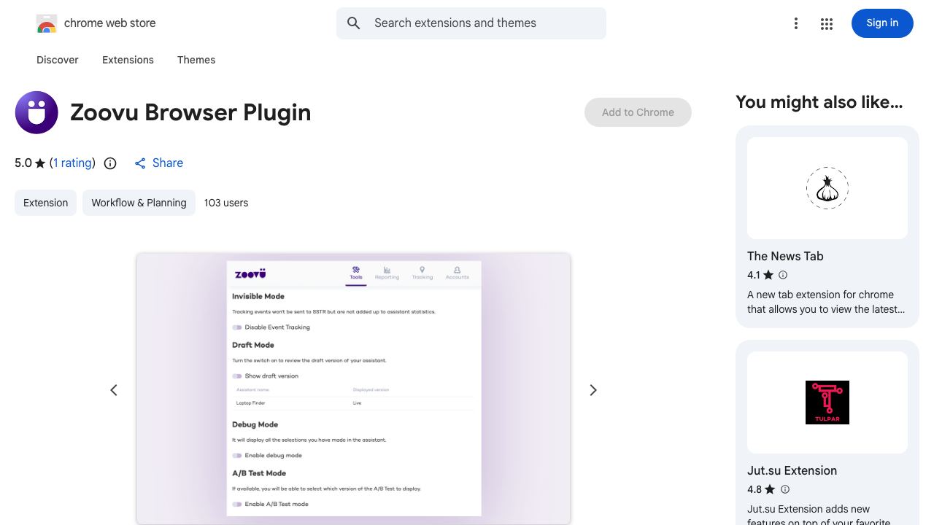Open the Jut.su Extension title
Screen dimensions: 934x525
pyautogui.click(x=792, y=470)
